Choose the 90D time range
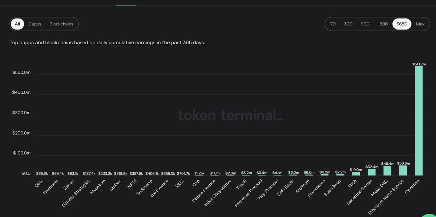The width and height of the screenshot is (436, 217). (x=365, y=24)
